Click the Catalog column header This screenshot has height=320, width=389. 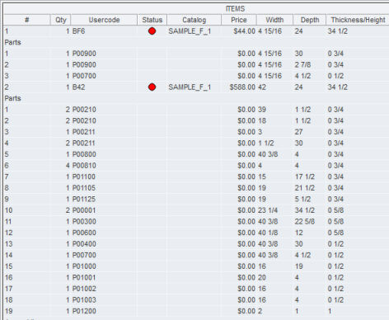pyautogui.click(x=194, y=20)
